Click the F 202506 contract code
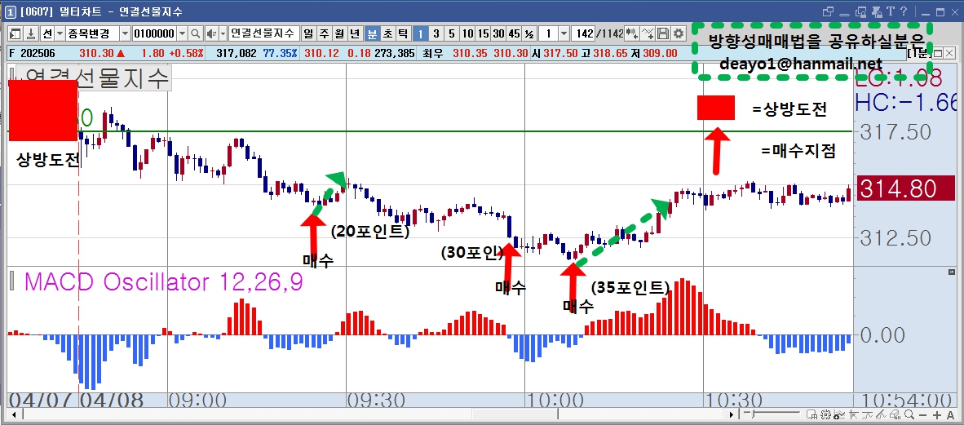The width and height of the screenshot is (964, 425). click(33, 54)
